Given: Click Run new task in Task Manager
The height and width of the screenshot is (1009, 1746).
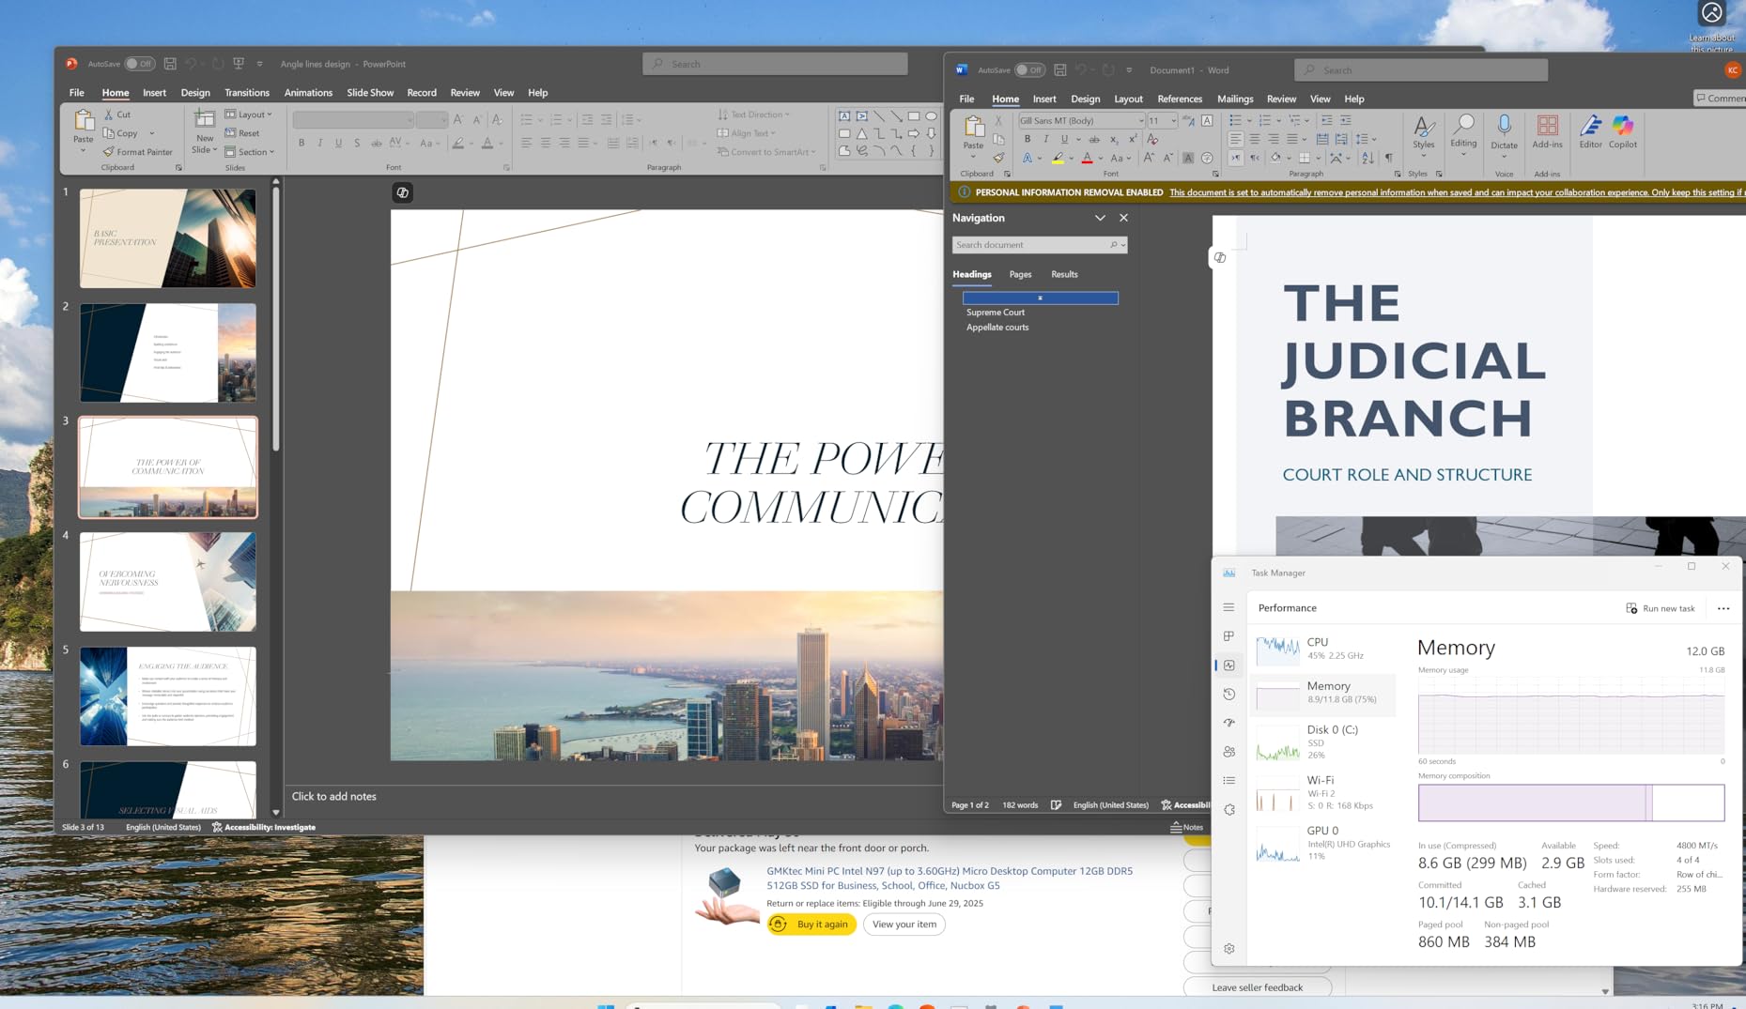Looking at the screenshot, I should click(1660, 608).
